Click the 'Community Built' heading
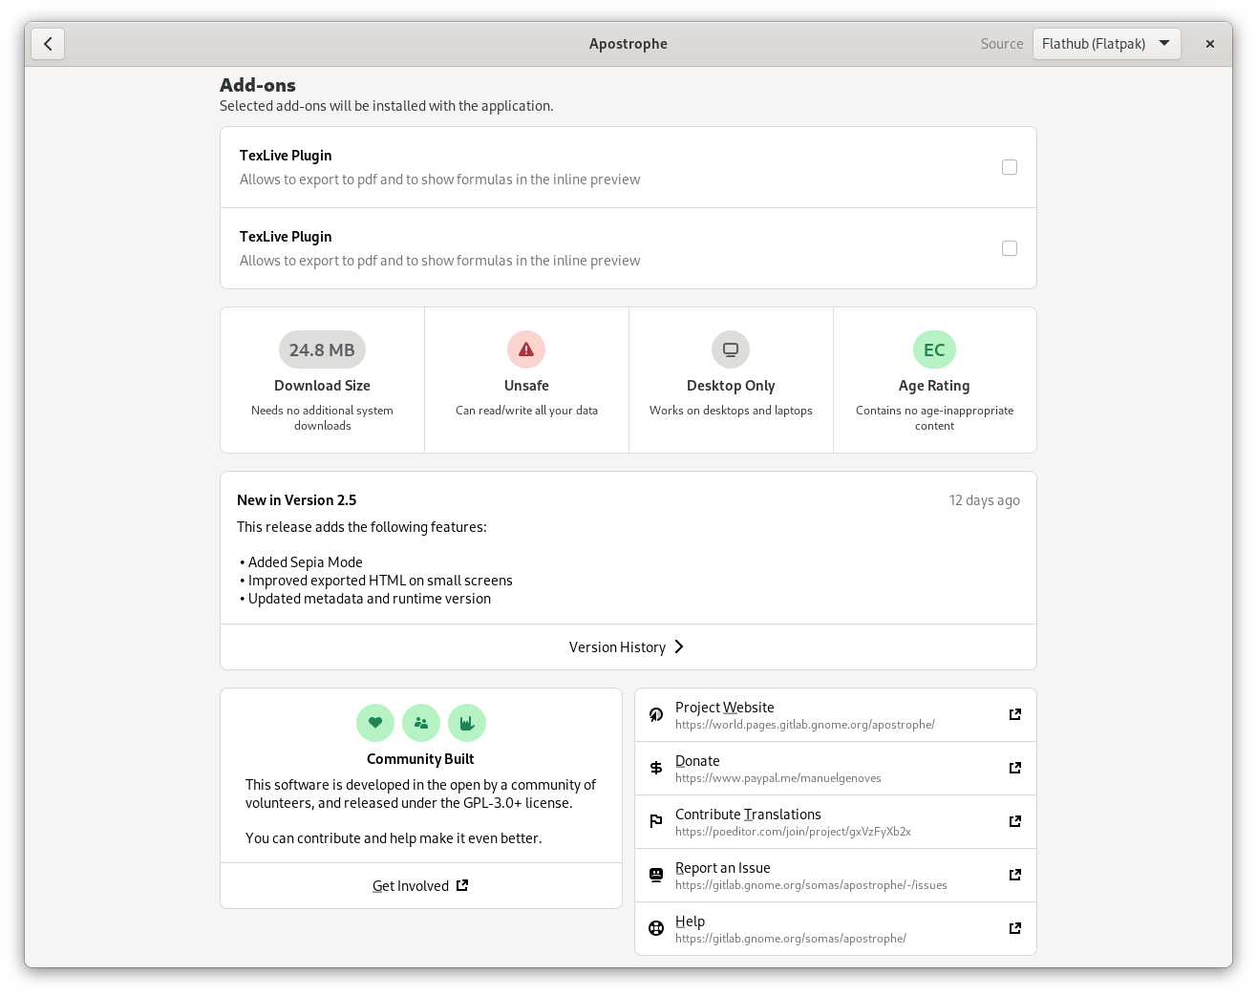Viewport: 1257px width, 995px height. click(x=420, y=759)
